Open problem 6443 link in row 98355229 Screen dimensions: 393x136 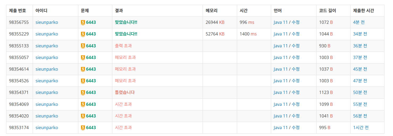91,34
